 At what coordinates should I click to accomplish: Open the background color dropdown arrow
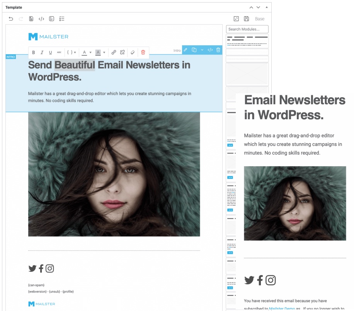click(104, 52)
